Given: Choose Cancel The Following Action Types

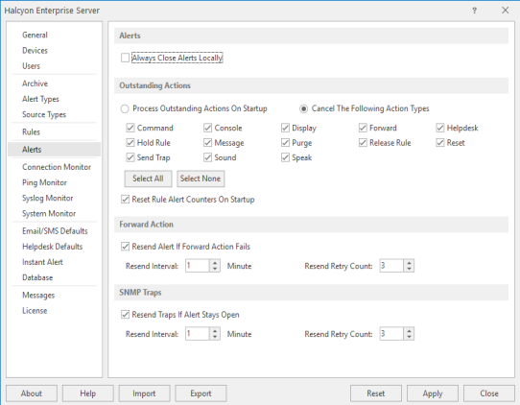Looking at the screenshot, I should (303, 108).
